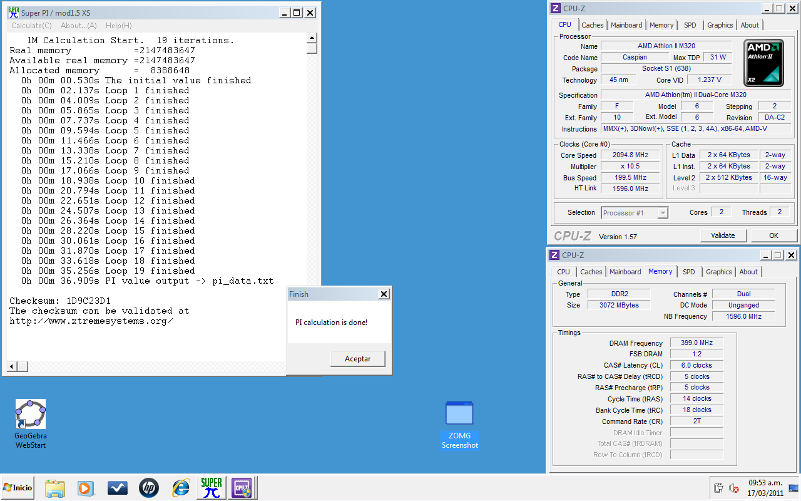This screenshot has height=501, width=801.
Task: Open SPD tab in top CPU-Z
Action: pos(690,25)
